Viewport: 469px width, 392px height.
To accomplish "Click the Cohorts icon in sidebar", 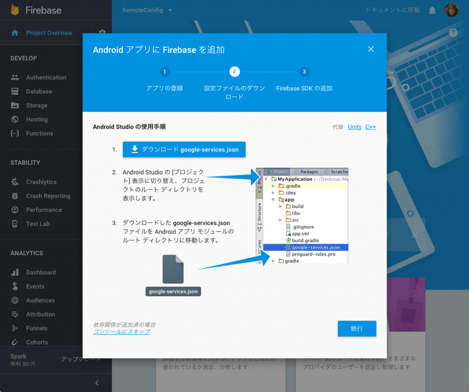I will pyautogui.click(x=15, y=342).
